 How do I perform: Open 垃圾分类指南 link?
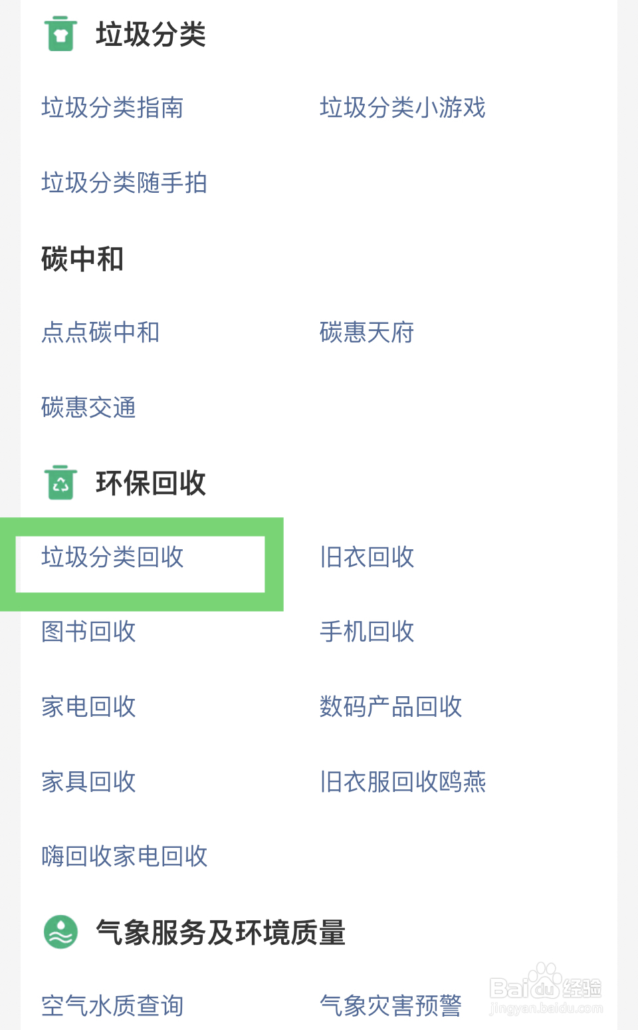(112, 108)
